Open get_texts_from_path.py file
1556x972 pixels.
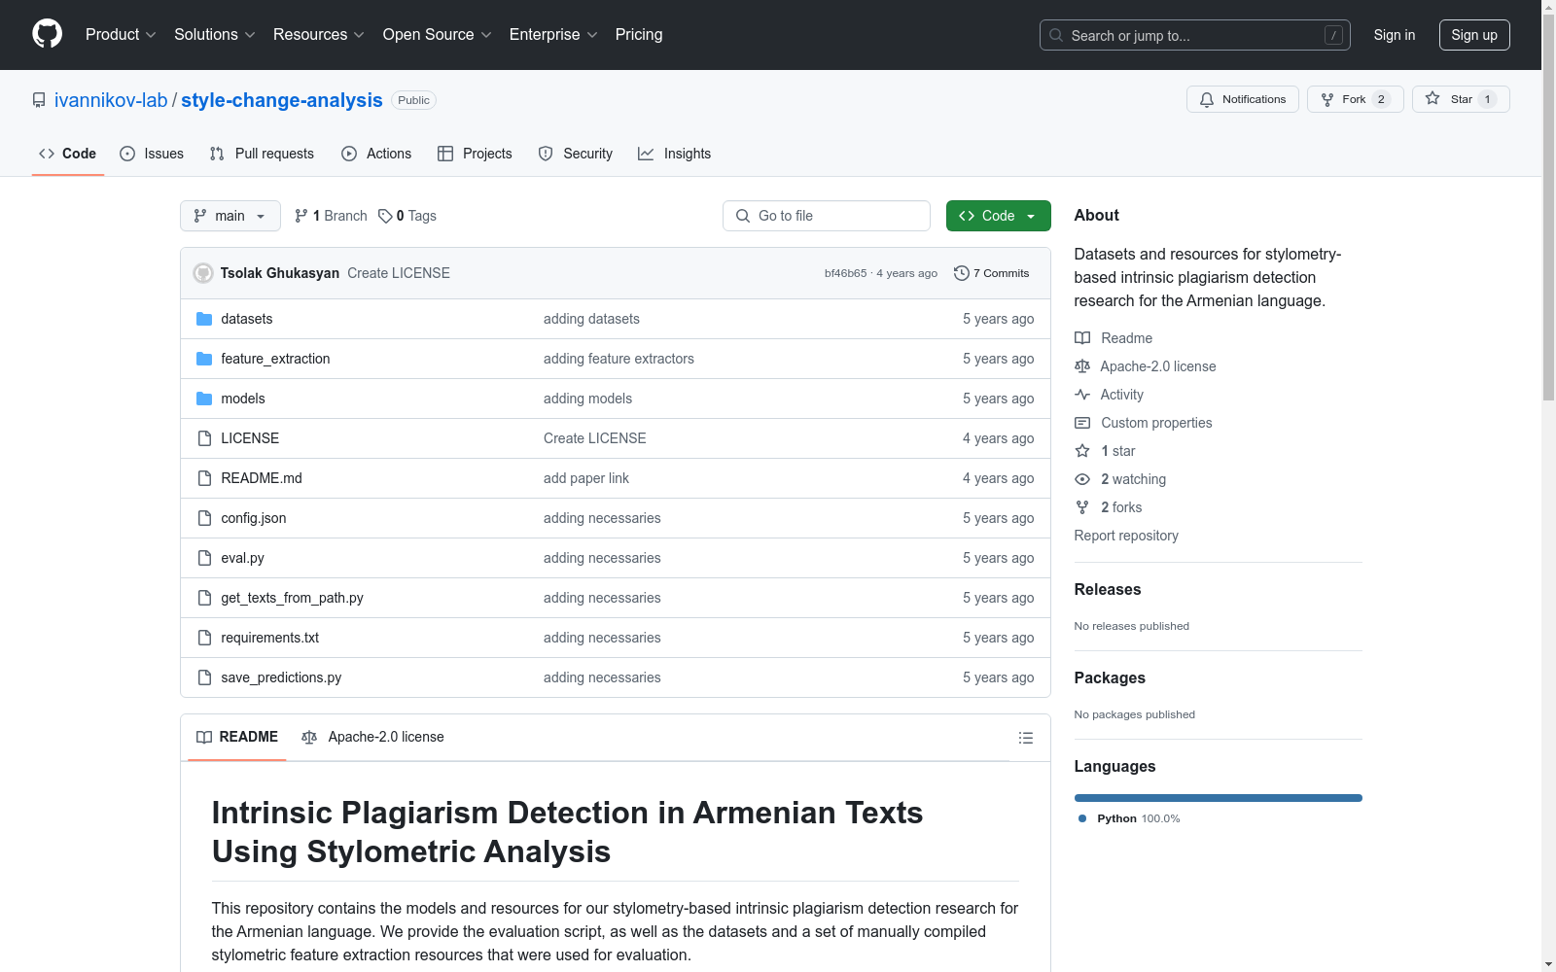click(292, 598)
